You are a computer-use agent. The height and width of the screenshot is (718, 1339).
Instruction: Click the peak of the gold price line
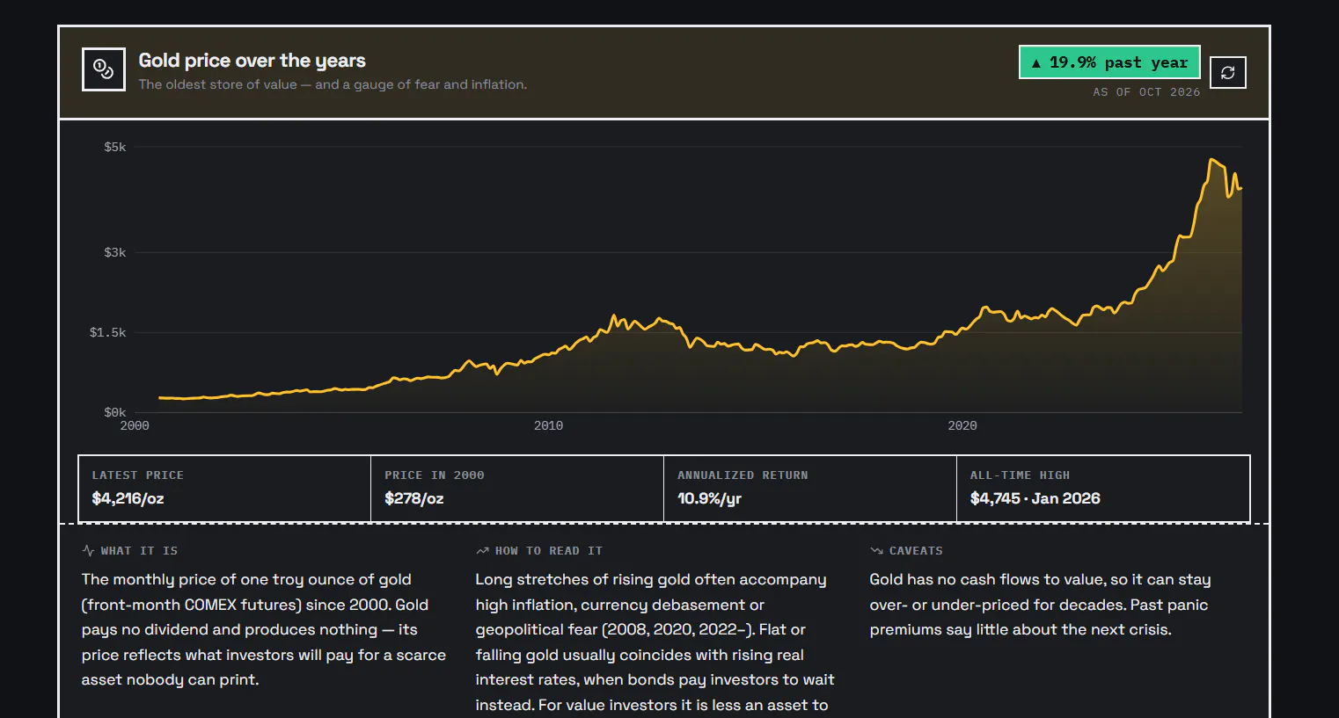[x=1212, y=160]
